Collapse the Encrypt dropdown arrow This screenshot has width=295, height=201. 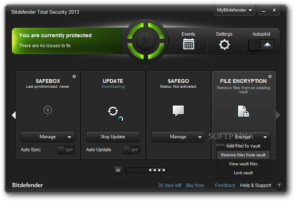[x=265, y=137]
